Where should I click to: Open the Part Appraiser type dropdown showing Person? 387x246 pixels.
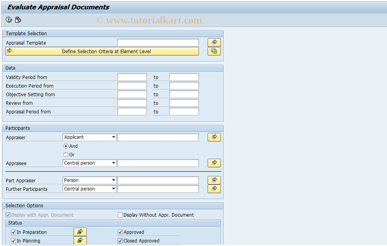[x=90, y=180]
